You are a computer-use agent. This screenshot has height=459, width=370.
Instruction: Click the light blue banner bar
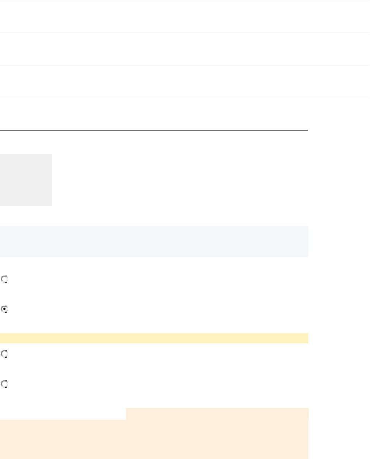tap(154, 241)
